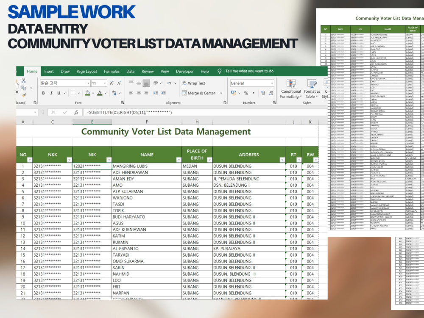The image size is (424, 318).
Task: Click the Align Right icon
Action: [146, 93]
